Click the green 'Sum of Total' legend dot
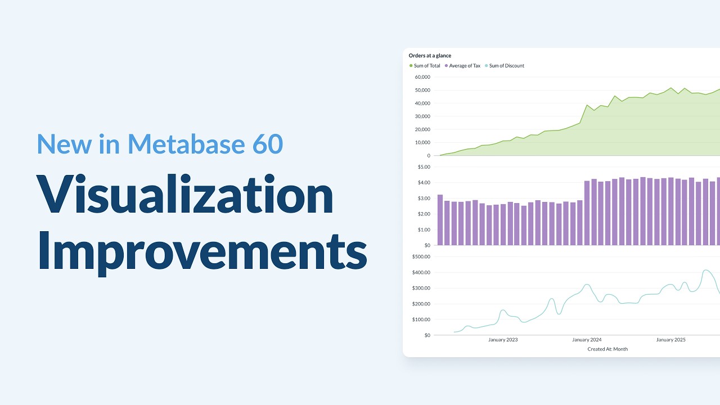The image size is (720, 405). [x=411, y=66]
